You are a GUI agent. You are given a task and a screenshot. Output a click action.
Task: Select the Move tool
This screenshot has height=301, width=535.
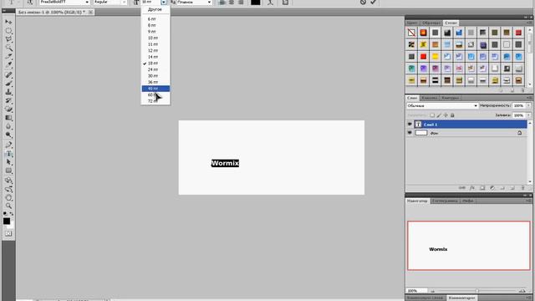[x=8, y=22]
